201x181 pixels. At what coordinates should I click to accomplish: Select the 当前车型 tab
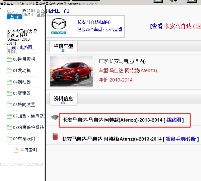coord(63,46)
